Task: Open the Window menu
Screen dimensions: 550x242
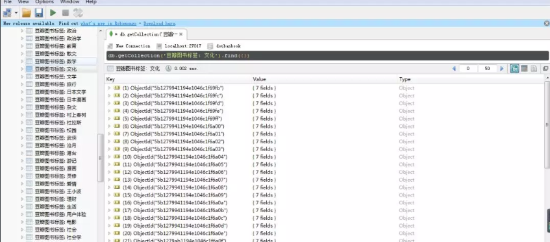Action: point(69,2)
